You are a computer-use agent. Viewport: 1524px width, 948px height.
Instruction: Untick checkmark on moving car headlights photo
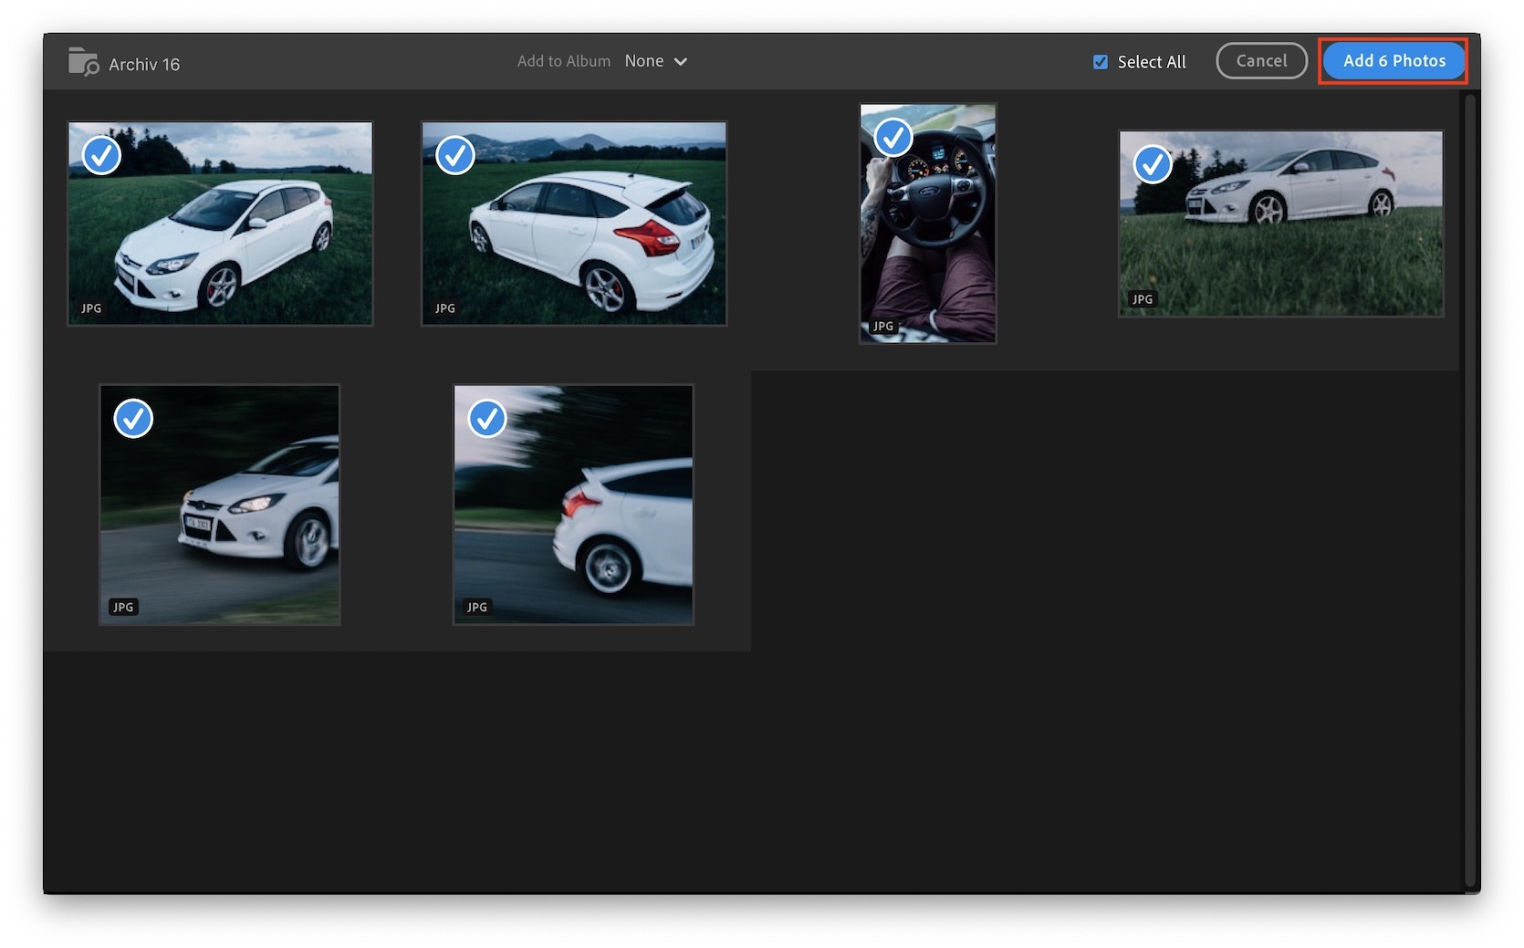point(133,419)
